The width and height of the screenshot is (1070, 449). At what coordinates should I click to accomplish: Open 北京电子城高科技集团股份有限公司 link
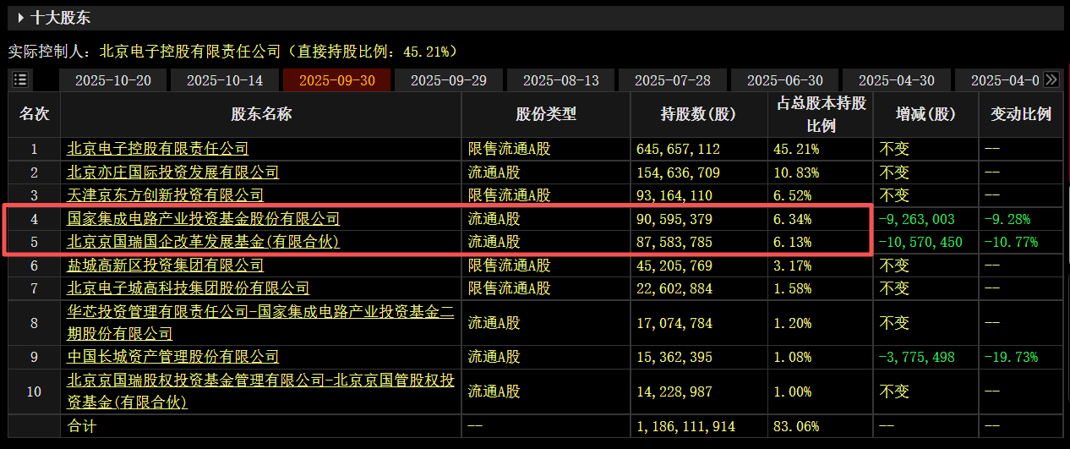(188, 289)
